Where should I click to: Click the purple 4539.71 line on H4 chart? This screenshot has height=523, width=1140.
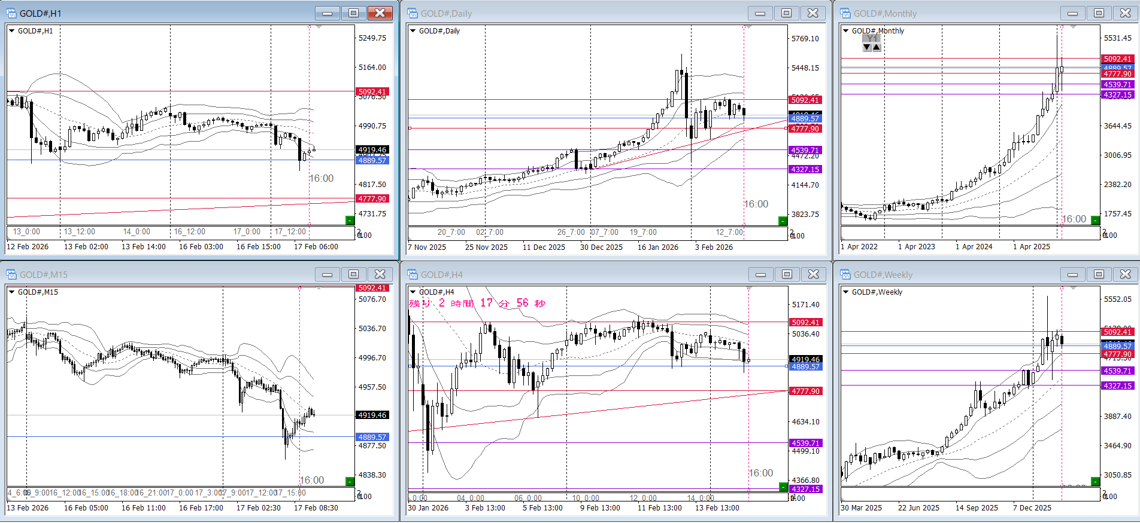(599, 443)
